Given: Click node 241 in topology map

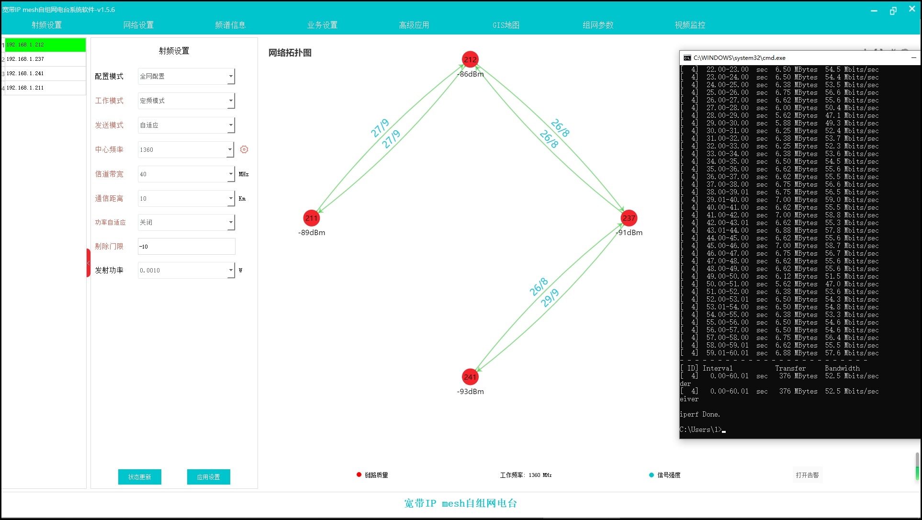Looking at the screenshot, I should coord(470,377).
